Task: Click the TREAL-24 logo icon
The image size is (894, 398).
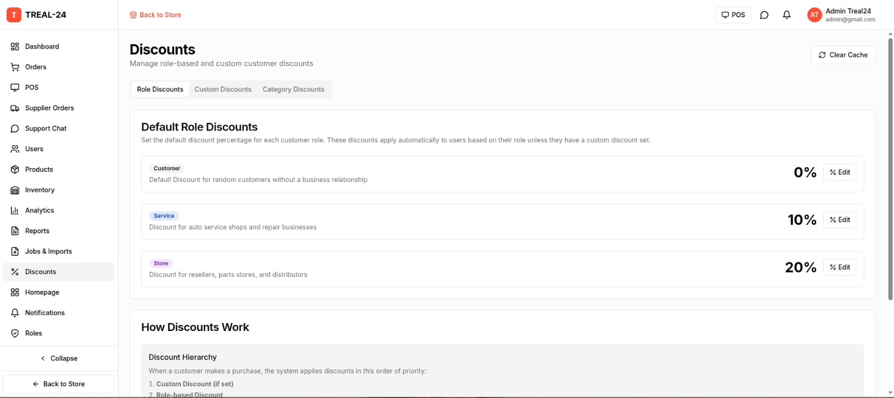Action: (14, 15)
